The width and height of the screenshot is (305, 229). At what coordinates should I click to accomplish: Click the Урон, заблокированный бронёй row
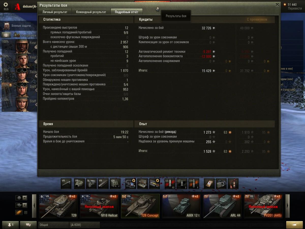(86, 70)
